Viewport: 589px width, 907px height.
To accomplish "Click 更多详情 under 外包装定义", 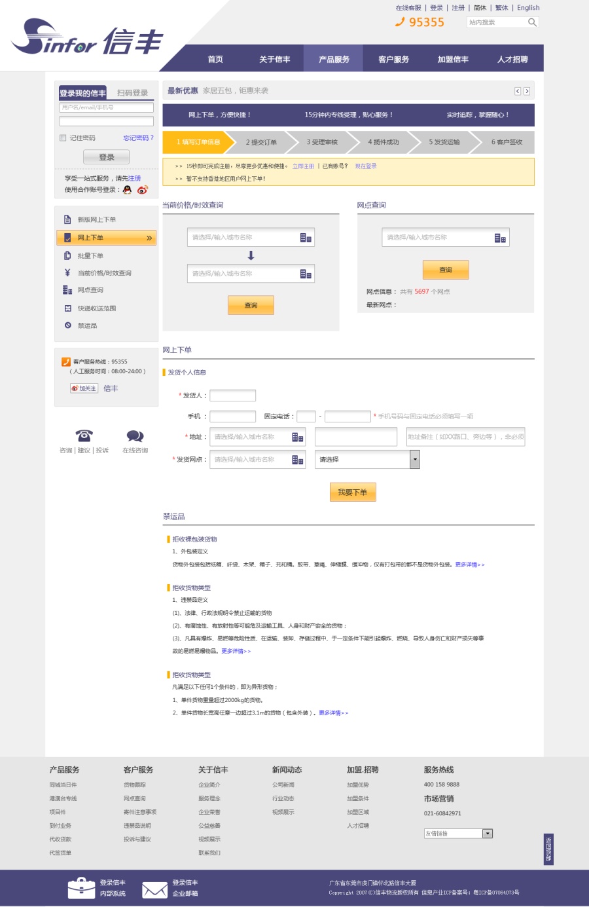I will pyautogui.click(x=470, y=565).
